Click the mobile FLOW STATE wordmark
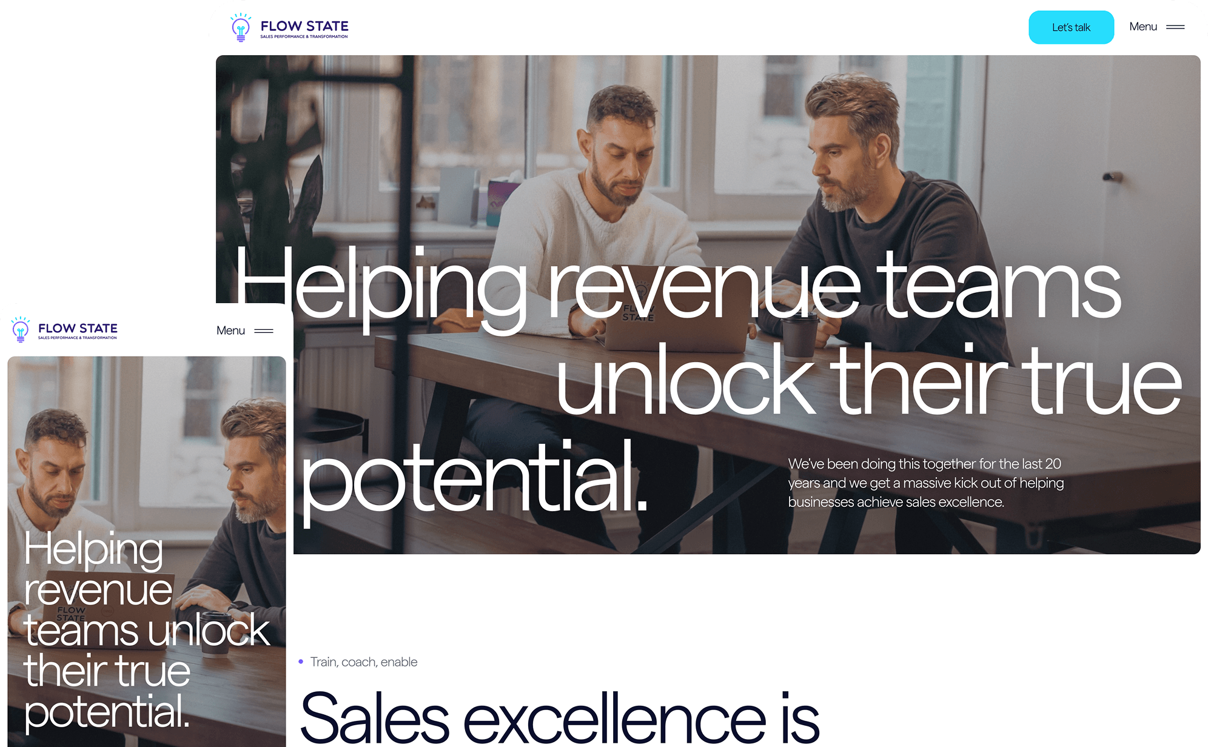Screen dimensions: 1208x747 (x=78, y=328)
